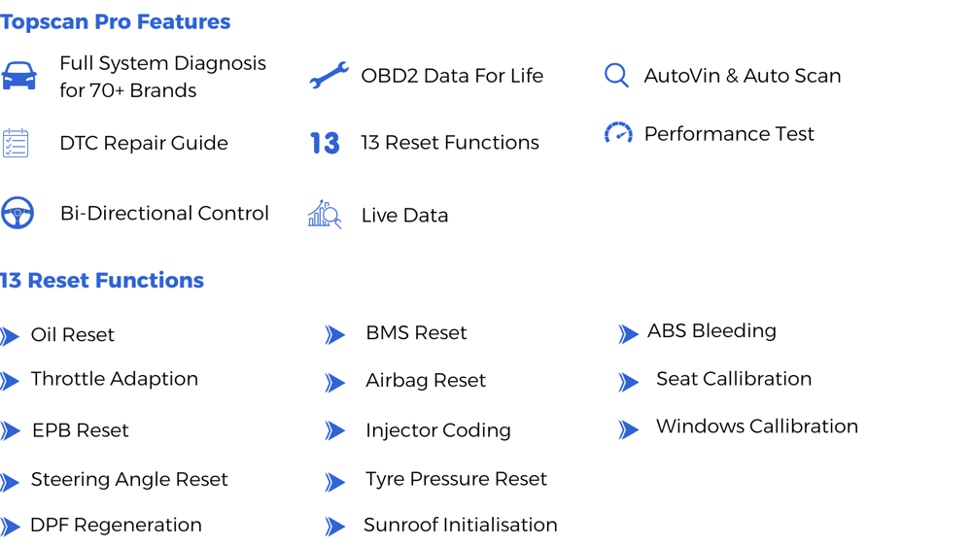971x546 pixels.
Task: Click the Seat Callibration item
Action: tap(734, 378)
